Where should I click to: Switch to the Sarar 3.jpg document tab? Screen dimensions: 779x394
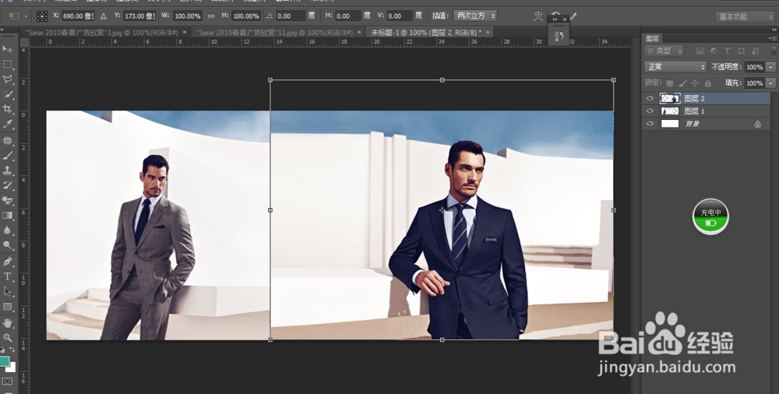tap(101, 32)
